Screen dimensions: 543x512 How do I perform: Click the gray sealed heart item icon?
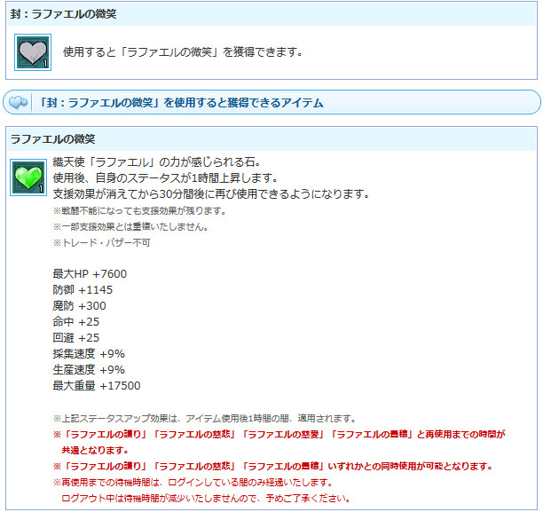33,52
